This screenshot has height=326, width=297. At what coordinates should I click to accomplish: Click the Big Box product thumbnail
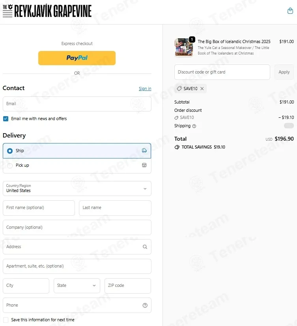183,47
